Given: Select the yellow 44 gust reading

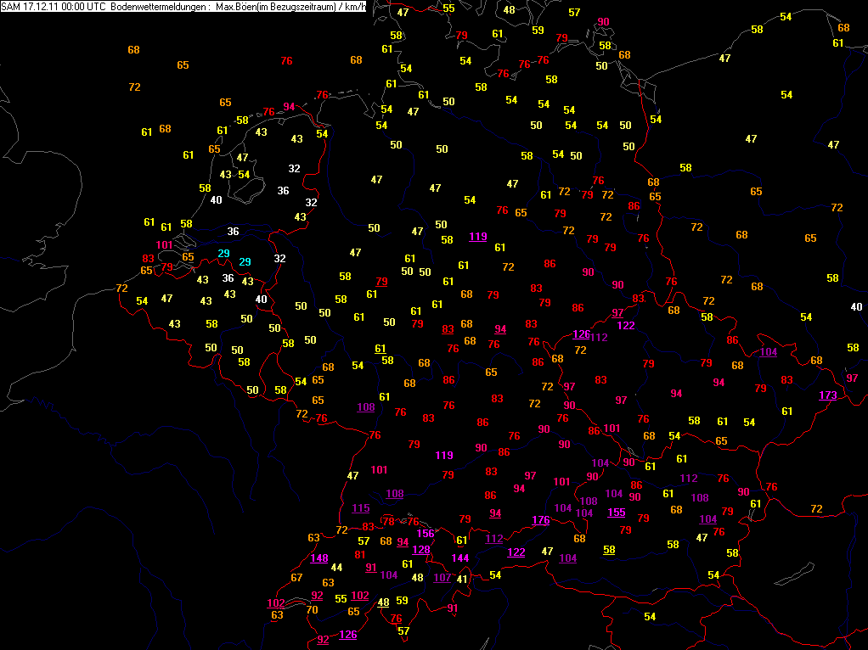Looking at the screenshot, I should click(x=336, y=567).
